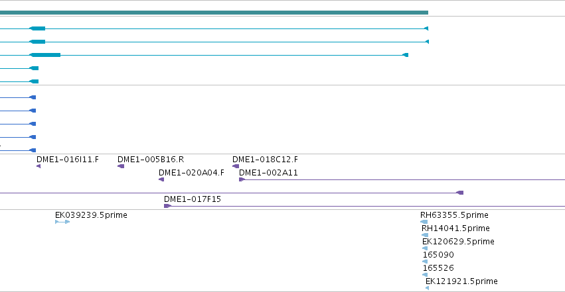Image resolution: width=565 pixels, height=292 pixels.
Task: Click the RH14041.5prime label
Action: click(455, 228)
